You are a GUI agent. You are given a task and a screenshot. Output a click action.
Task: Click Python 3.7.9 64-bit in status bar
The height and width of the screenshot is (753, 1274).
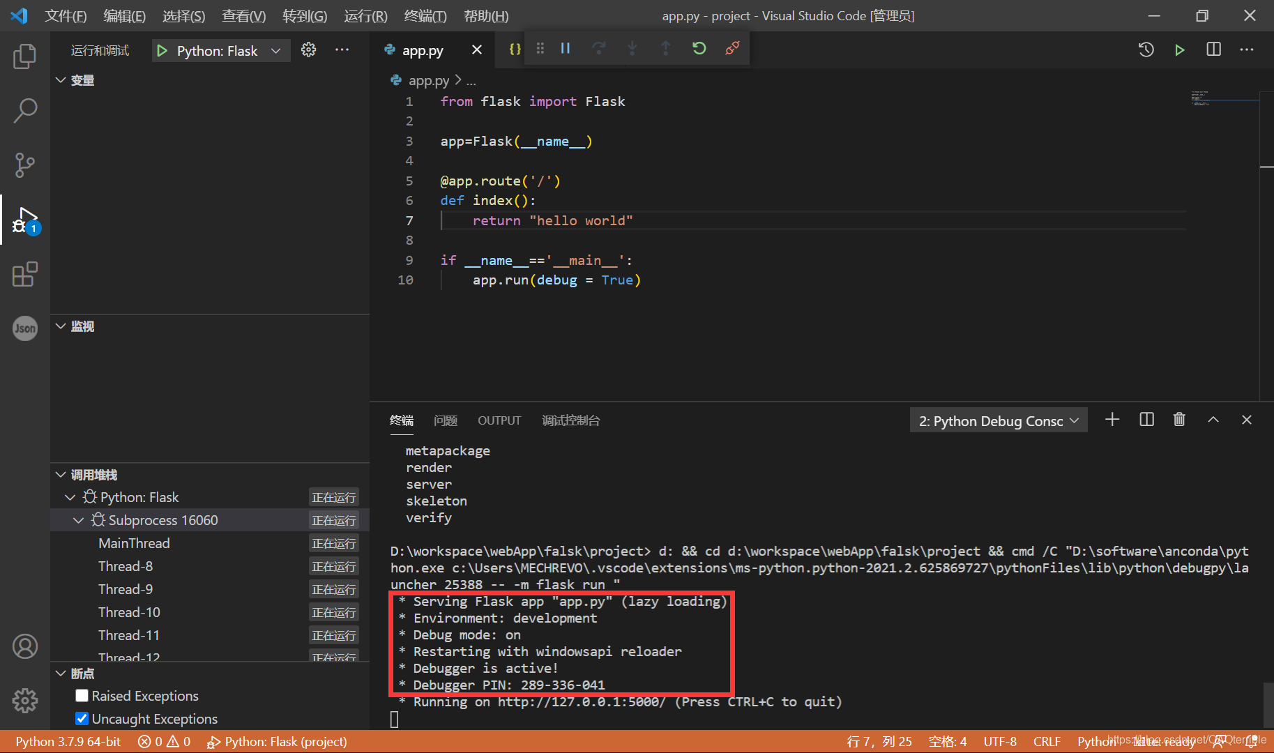66,741
